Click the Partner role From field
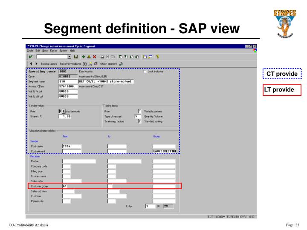This screenshot has width=307, height=230. tap(67, 201)
